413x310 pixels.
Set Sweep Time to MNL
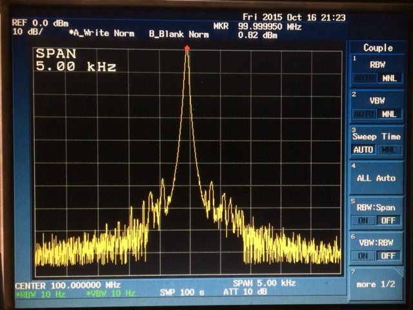click(x=388, y=150)
